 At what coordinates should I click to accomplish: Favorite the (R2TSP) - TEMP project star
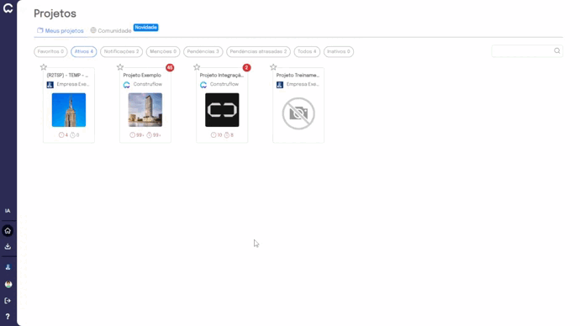point(44,67)
